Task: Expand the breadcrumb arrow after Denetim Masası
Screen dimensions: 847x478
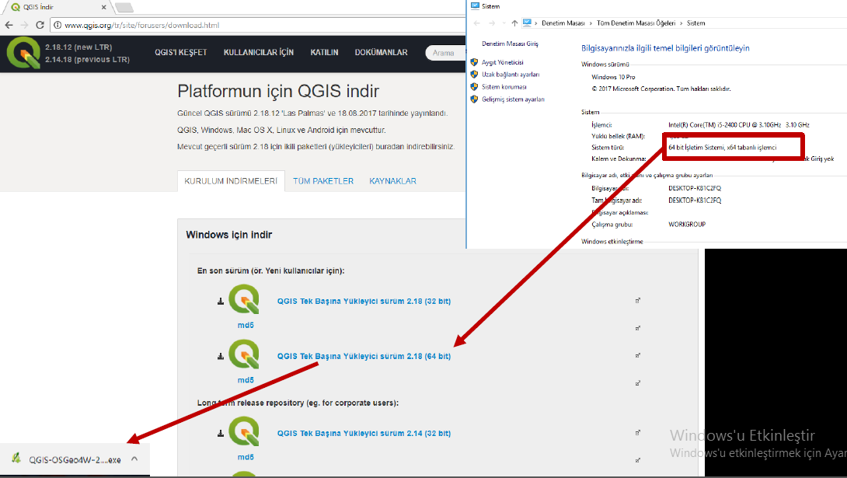Action: click(x=591, y=23)
